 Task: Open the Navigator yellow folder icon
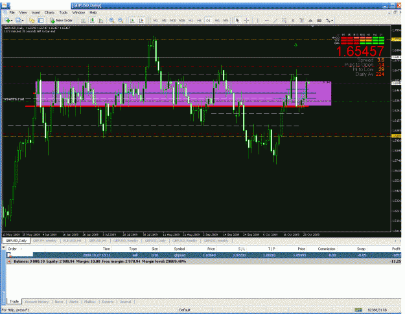[32, 20]
